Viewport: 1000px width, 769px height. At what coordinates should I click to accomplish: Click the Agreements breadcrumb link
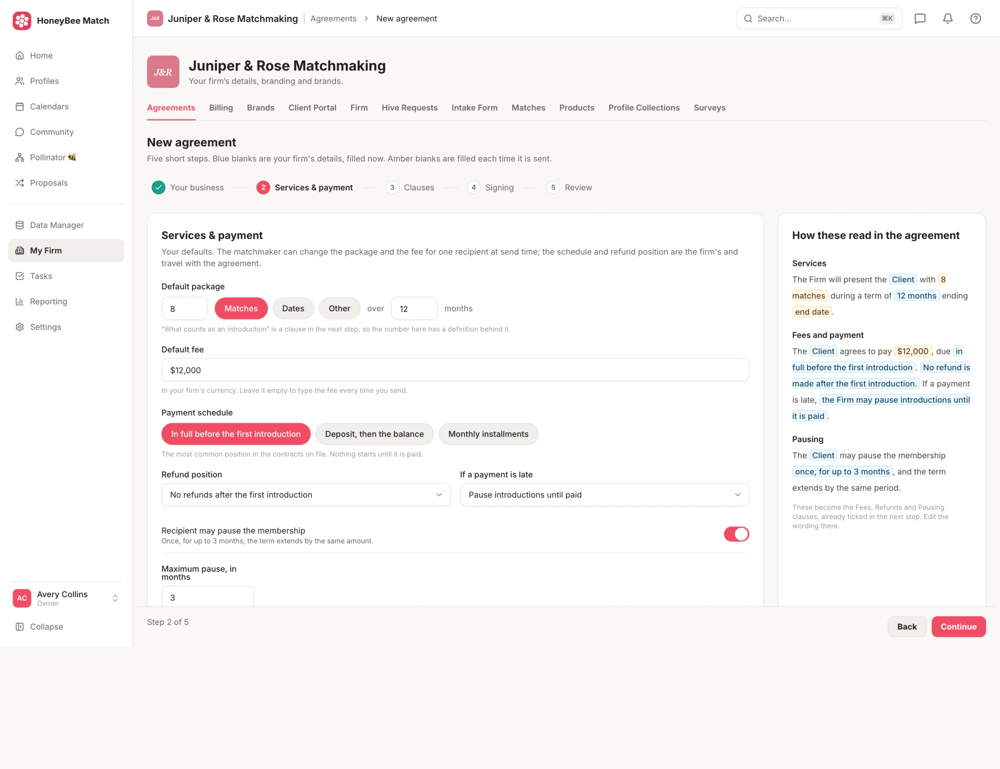pyautogui.click(x=333, y=18)
